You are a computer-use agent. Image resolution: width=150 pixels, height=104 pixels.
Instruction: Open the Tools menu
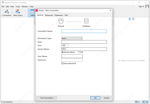coord(18,6)
